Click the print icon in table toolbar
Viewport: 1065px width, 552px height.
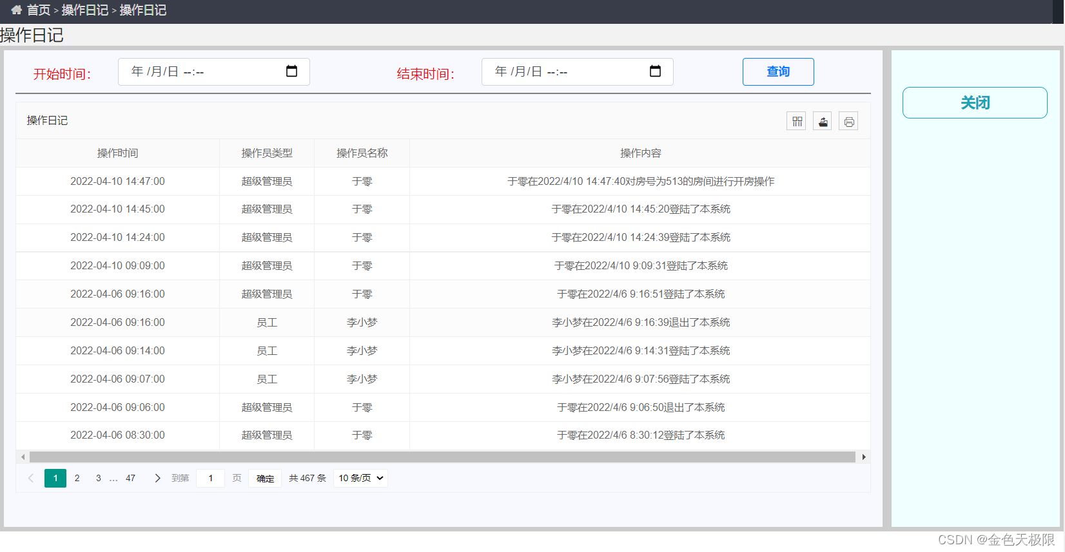[849, 121]
